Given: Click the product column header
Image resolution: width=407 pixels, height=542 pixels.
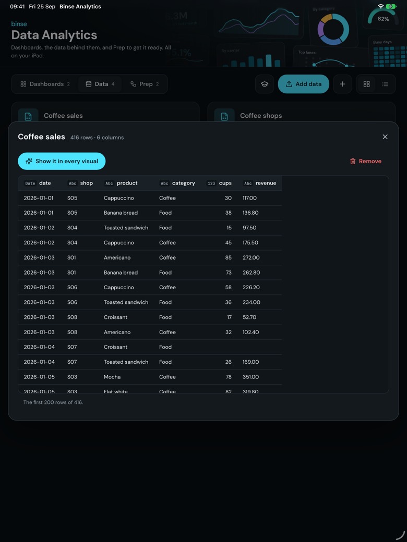Looking at the screenshot, I should (x=126, y=183).
